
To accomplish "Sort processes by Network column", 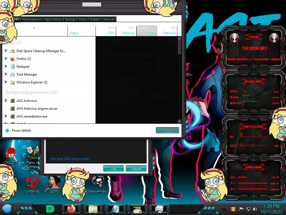I will (167, 31).
